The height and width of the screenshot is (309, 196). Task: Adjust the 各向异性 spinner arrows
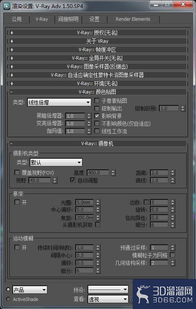click(173, 218)
